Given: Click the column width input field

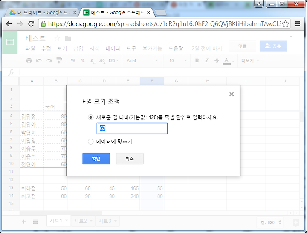Looking at the screenshot, I should [x=132, y=128].
